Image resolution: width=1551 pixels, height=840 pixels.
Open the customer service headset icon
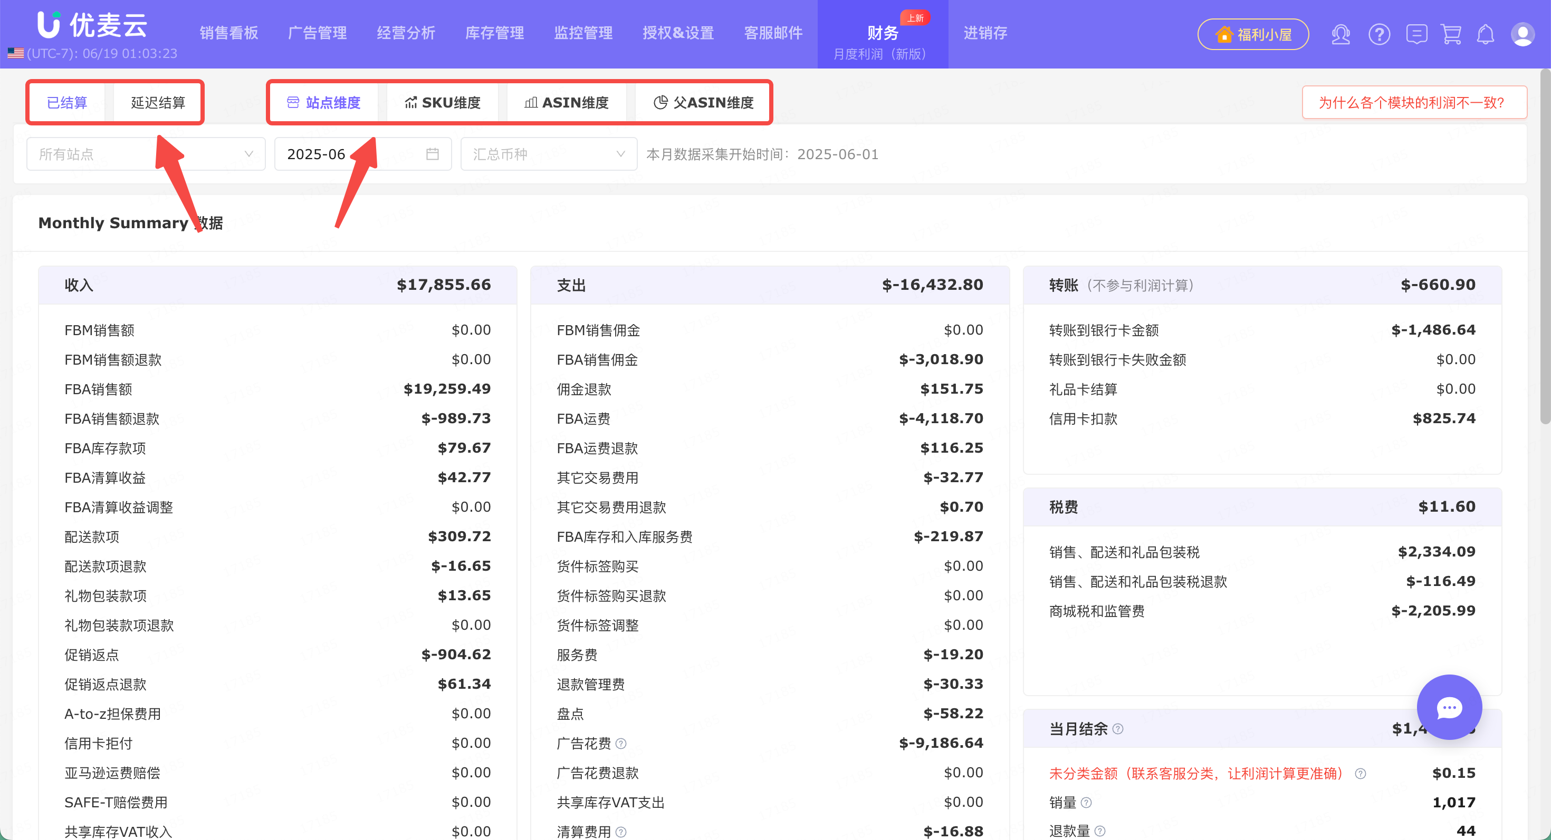pos(1341,34)
